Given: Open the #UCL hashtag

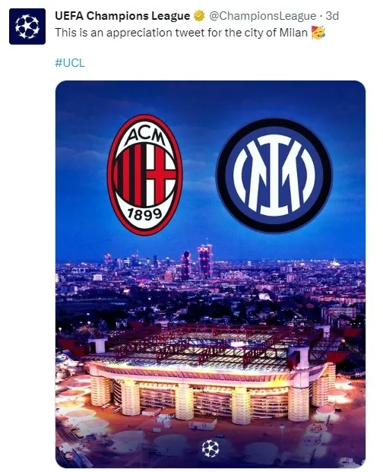Looking at the screenshot, I should click(70, 63).
